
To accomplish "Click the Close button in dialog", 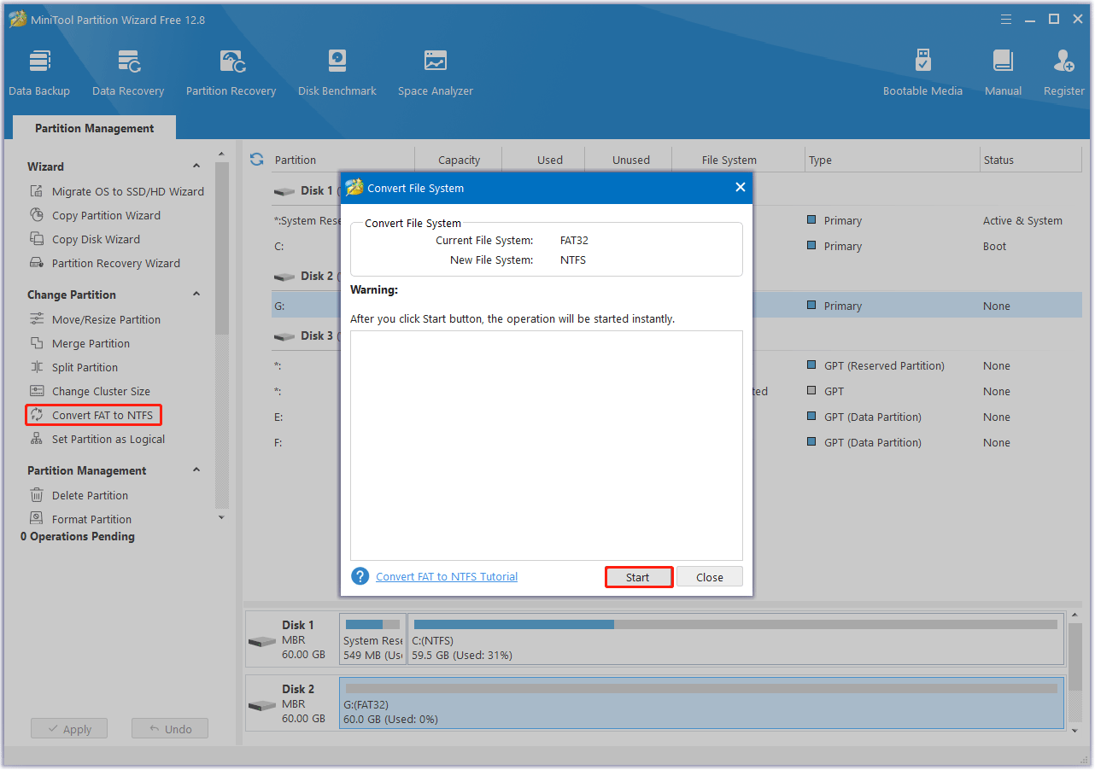I will (710, 577).
